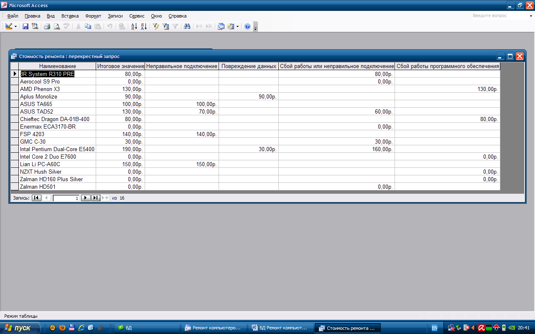Click the EN language indicator

click(x=434, y=328)
